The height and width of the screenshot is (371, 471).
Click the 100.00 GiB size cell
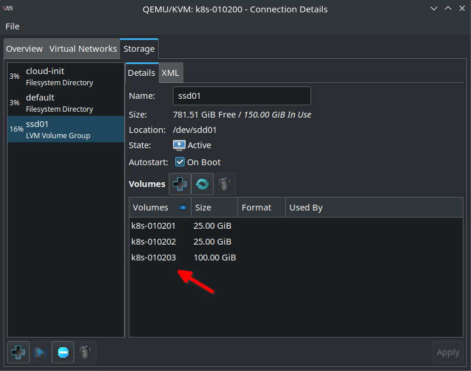coord(215,258)
